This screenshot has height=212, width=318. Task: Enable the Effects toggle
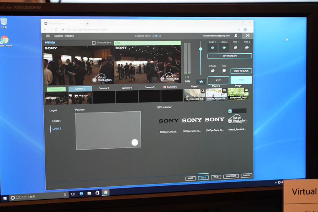click(x=213, y=70)
